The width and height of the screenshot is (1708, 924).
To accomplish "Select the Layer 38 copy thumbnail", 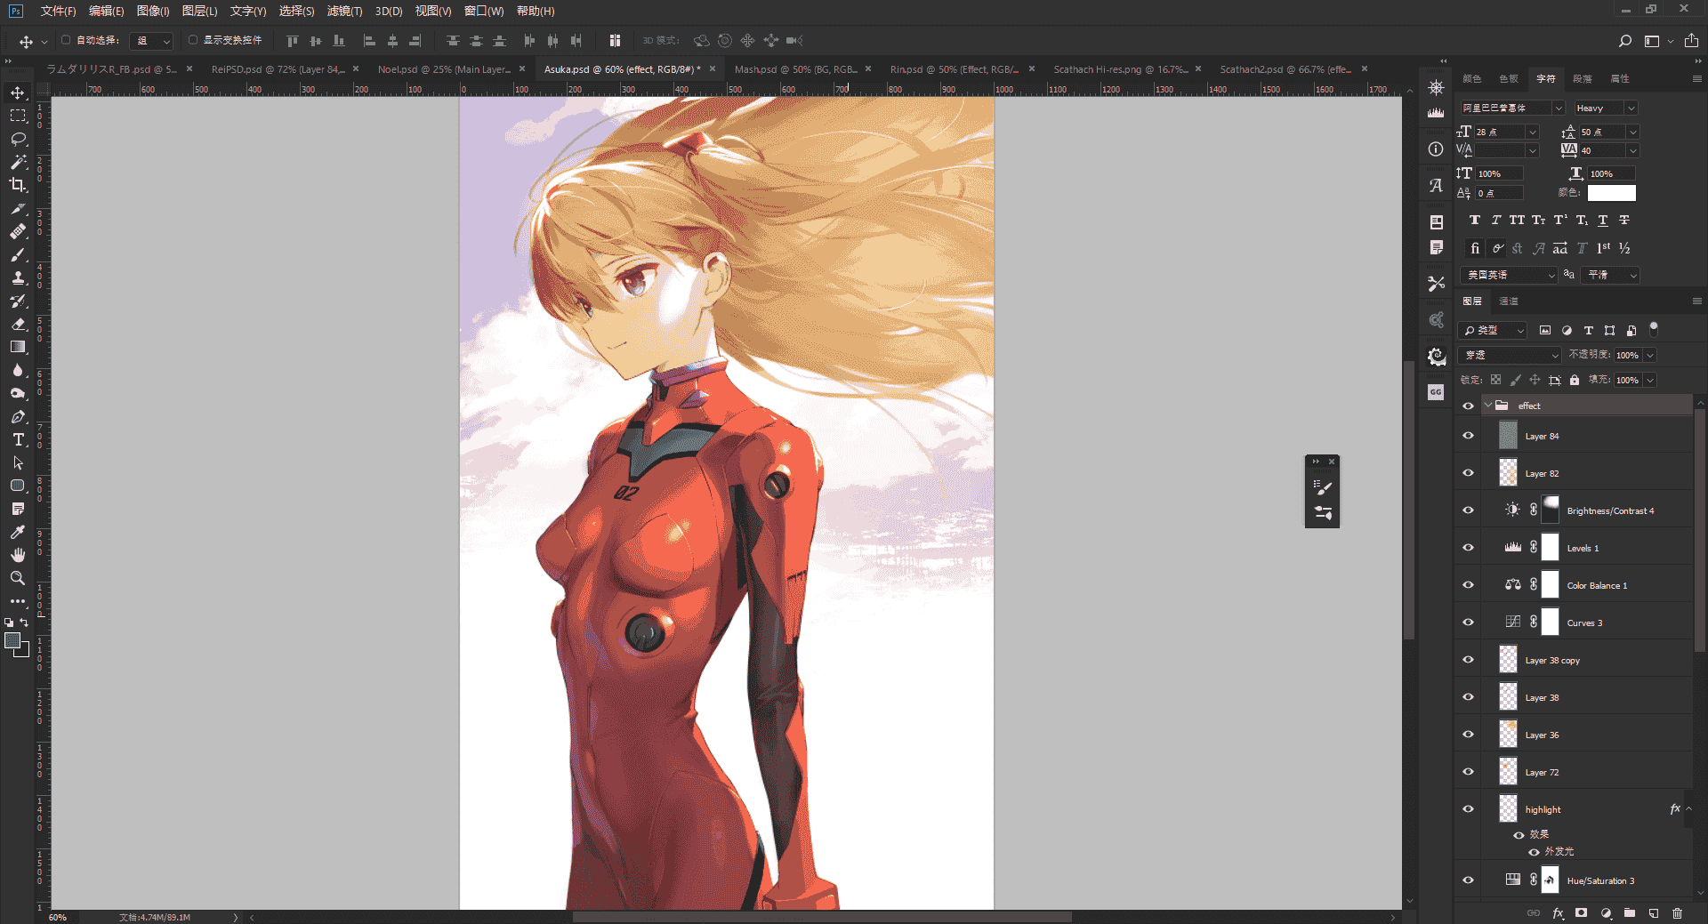I will pos(1508,660).
